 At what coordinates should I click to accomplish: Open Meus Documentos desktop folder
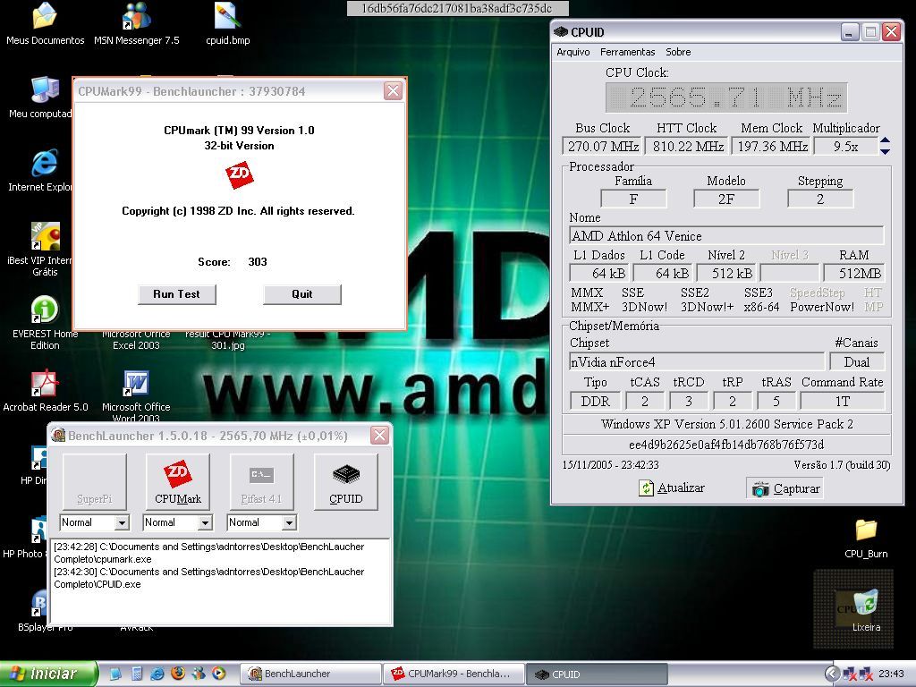[x=45, y=23]
